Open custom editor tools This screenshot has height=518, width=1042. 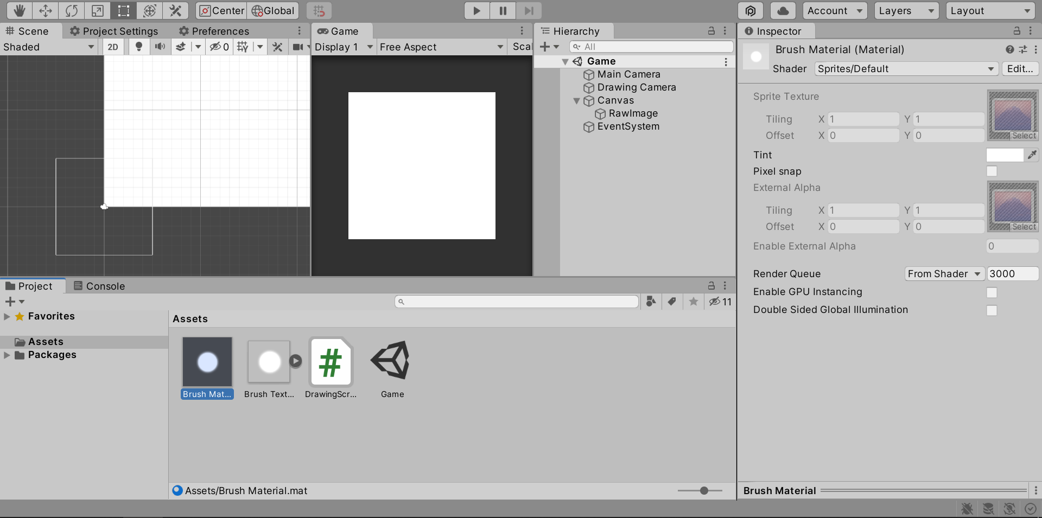tap(176, 10)
